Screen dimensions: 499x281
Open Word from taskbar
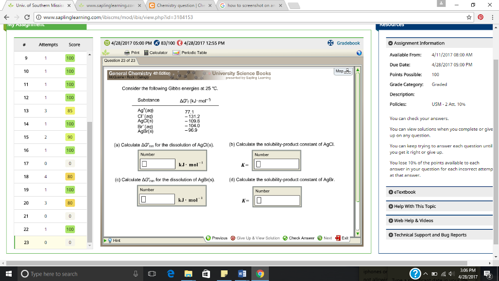point(242,274)
